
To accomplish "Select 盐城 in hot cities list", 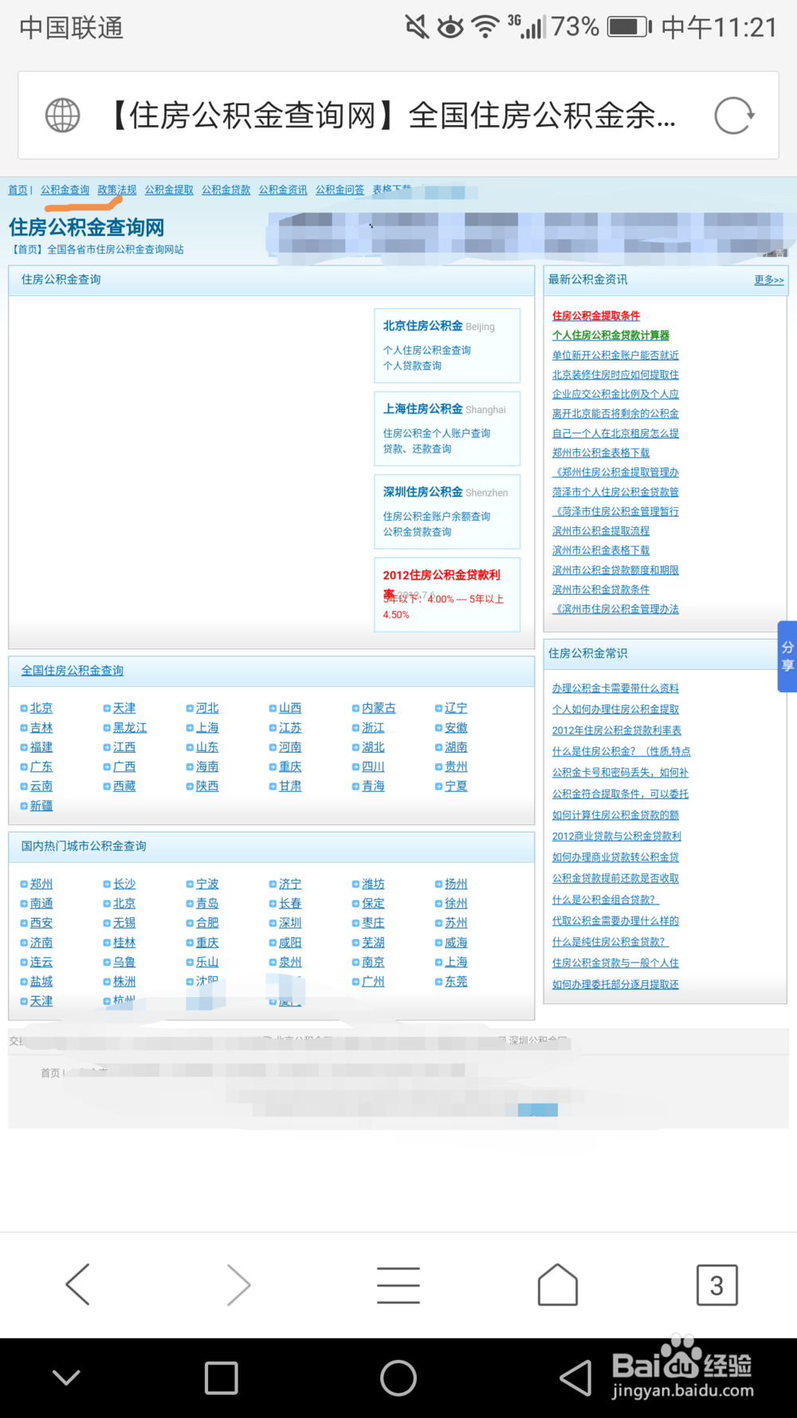I will tap(41, 981).
